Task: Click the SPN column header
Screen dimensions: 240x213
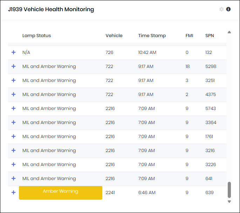Action: pos(210,35)
